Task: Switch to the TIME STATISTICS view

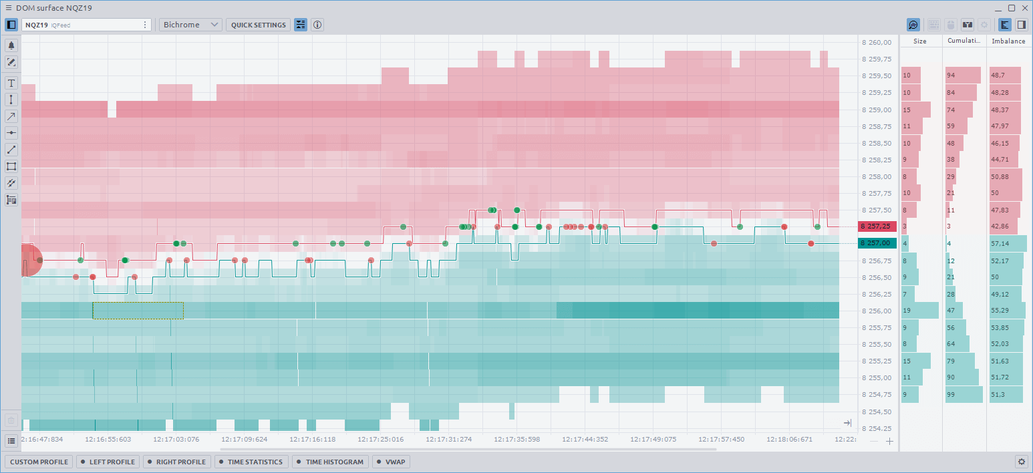Action: [x=251, y=462]
